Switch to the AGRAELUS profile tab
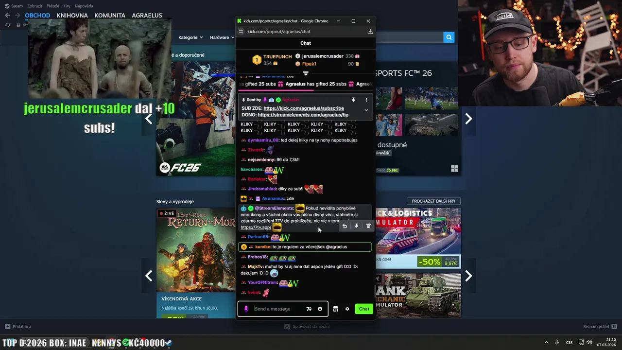The height and width of the screenshot is (350, 622). [147, 15]
